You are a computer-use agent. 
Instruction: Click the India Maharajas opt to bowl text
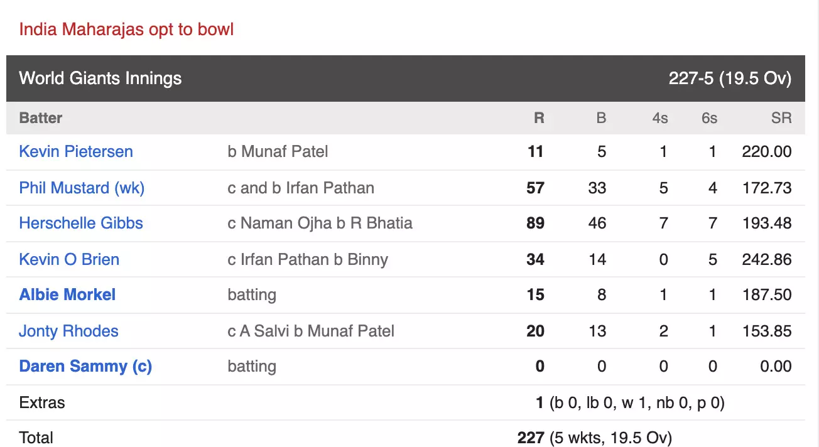click(126, 30)
